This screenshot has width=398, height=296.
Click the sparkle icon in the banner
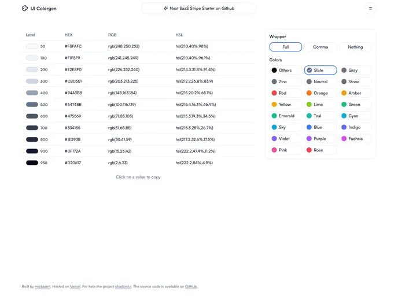click(x=165, y=9)
